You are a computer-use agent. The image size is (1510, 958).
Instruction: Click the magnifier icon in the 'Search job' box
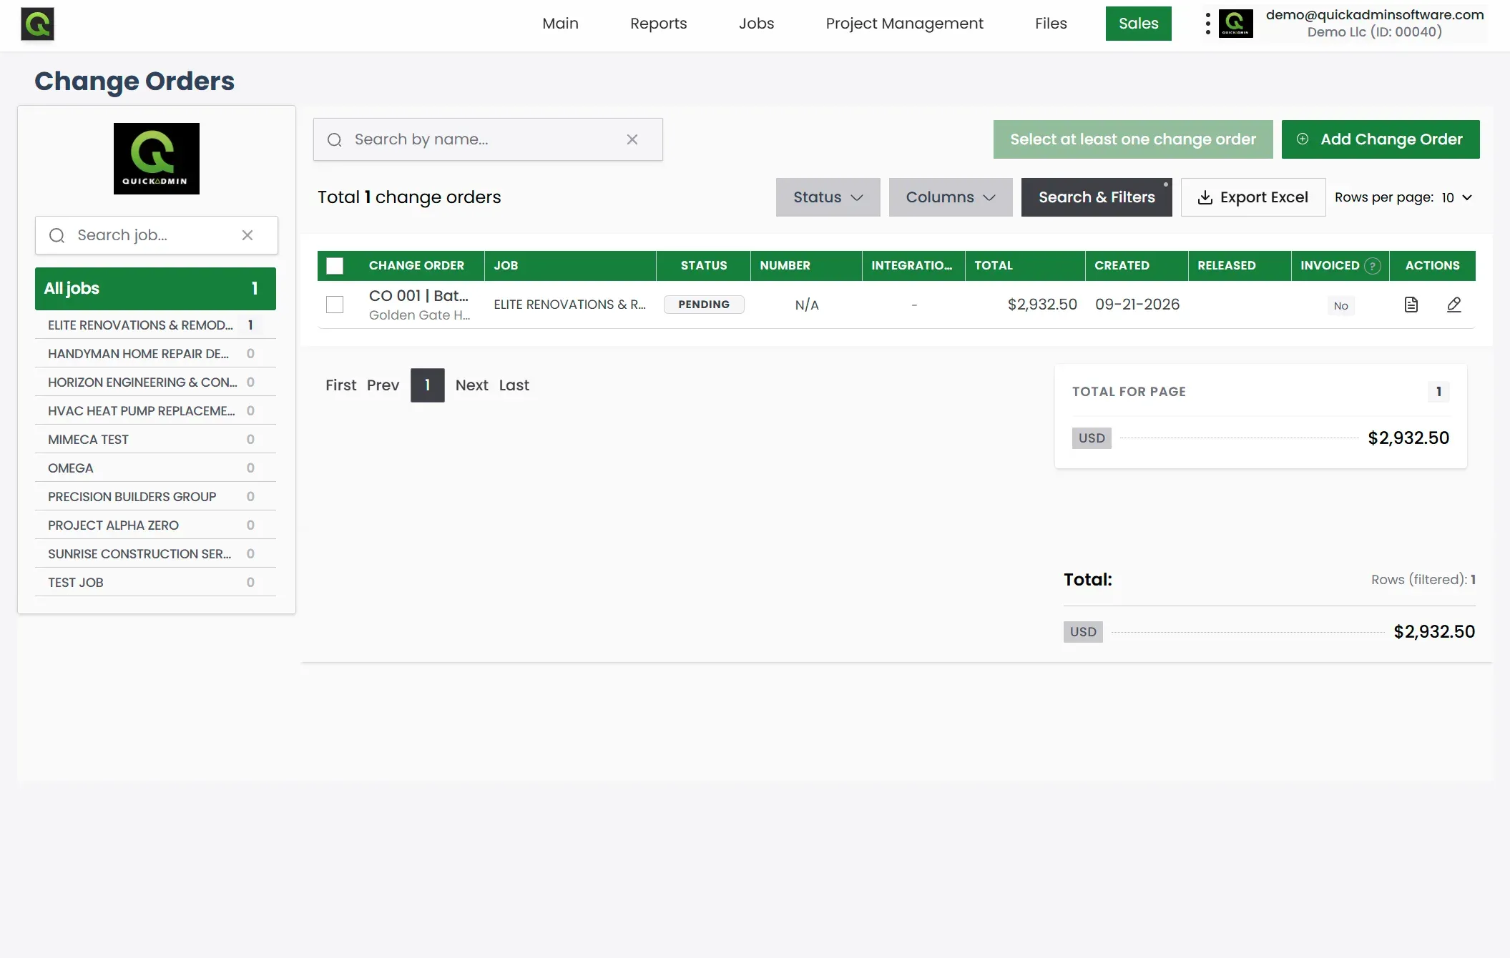[x=57, y=235]
